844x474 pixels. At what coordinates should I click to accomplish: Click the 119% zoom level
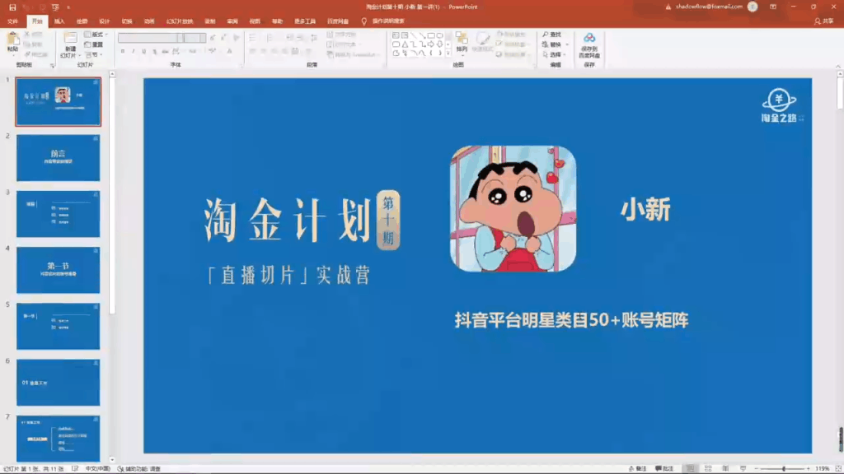(x=822, y=468)
